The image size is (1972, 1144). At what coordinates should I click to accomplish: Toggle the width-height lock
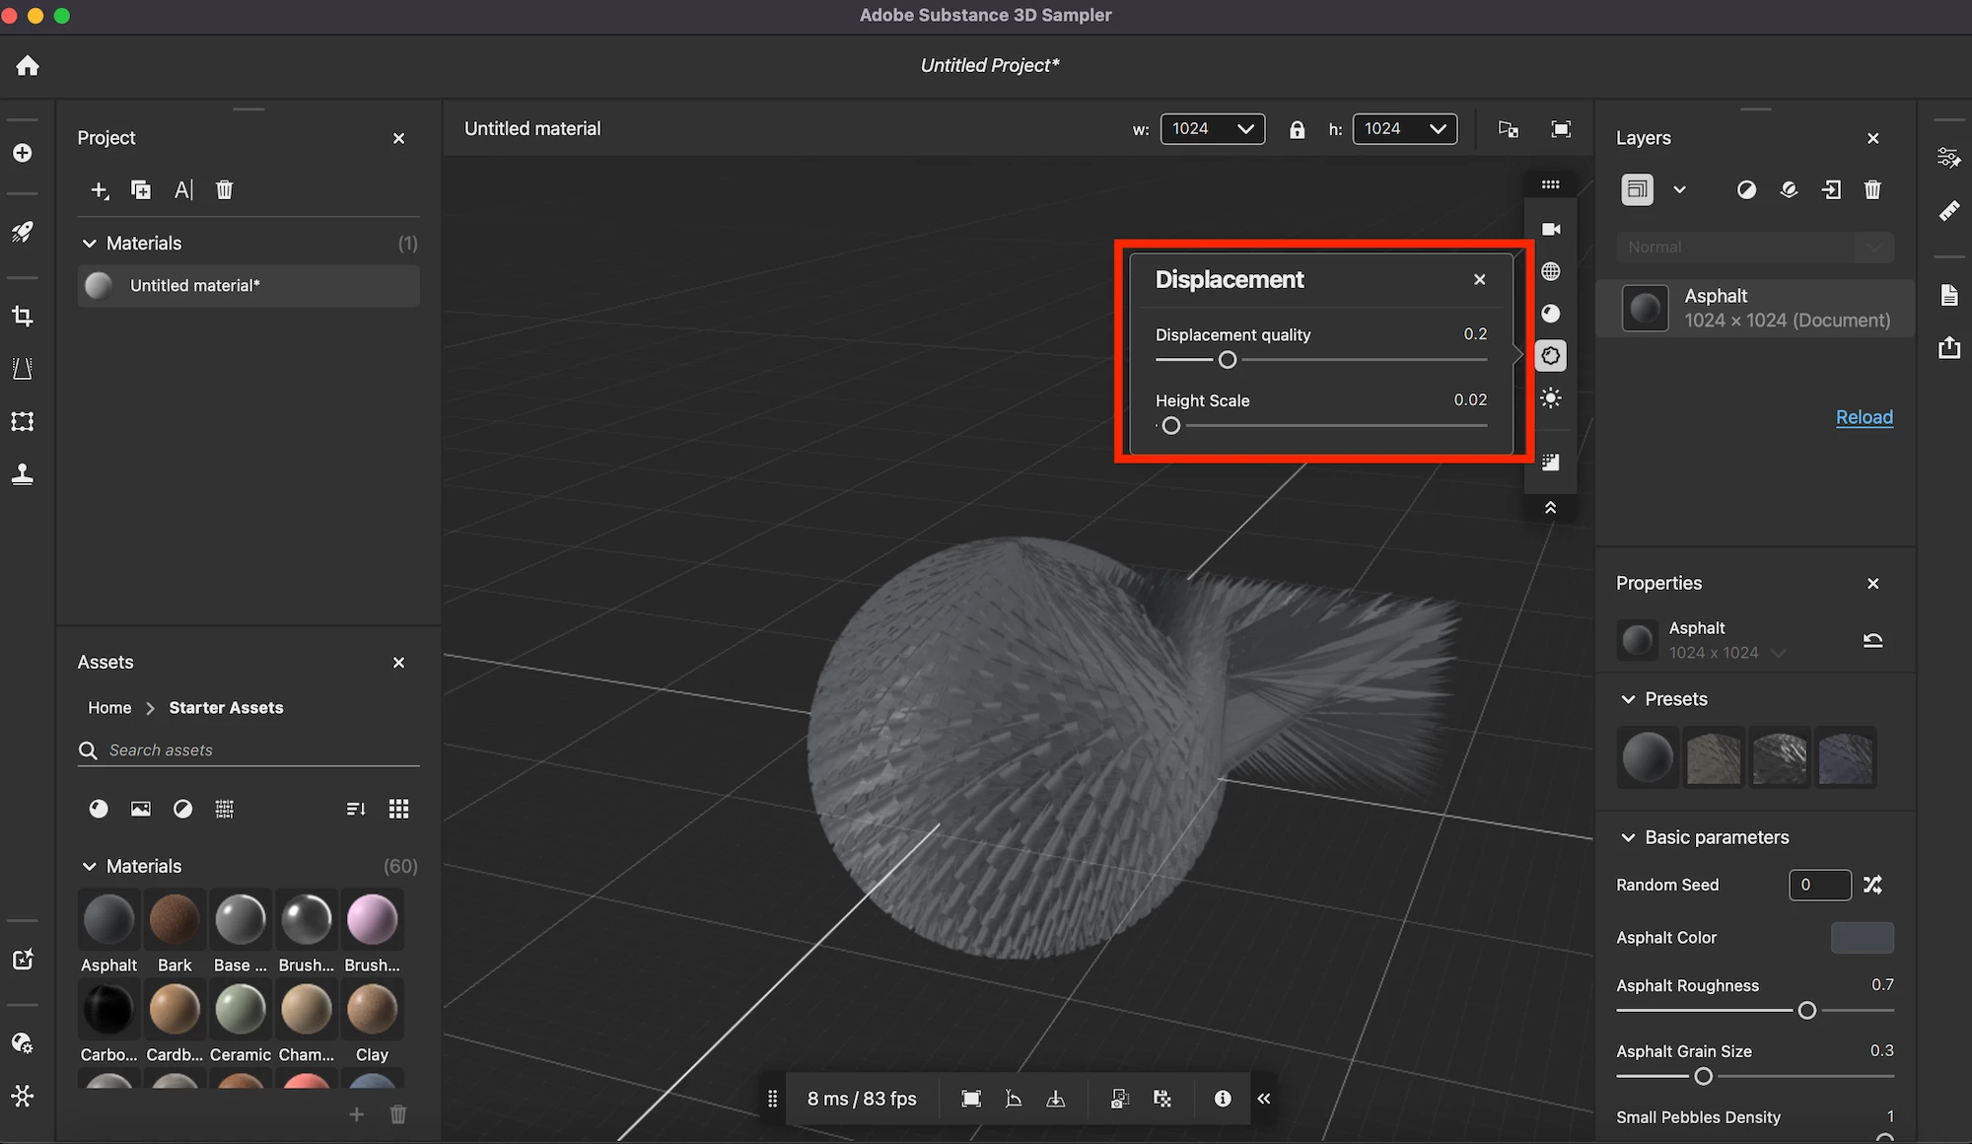pyautogui.click(x=1297, y=129)
